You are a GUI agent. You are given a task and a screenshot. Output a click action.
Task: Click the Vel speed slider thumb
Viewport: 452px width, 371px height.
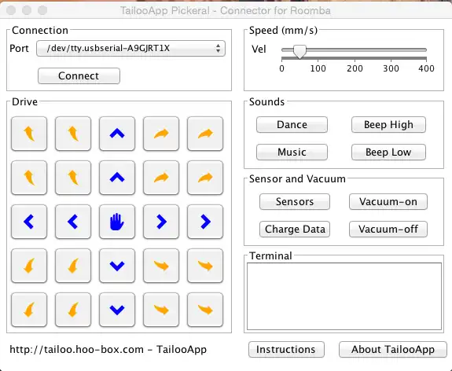[299, 52]
